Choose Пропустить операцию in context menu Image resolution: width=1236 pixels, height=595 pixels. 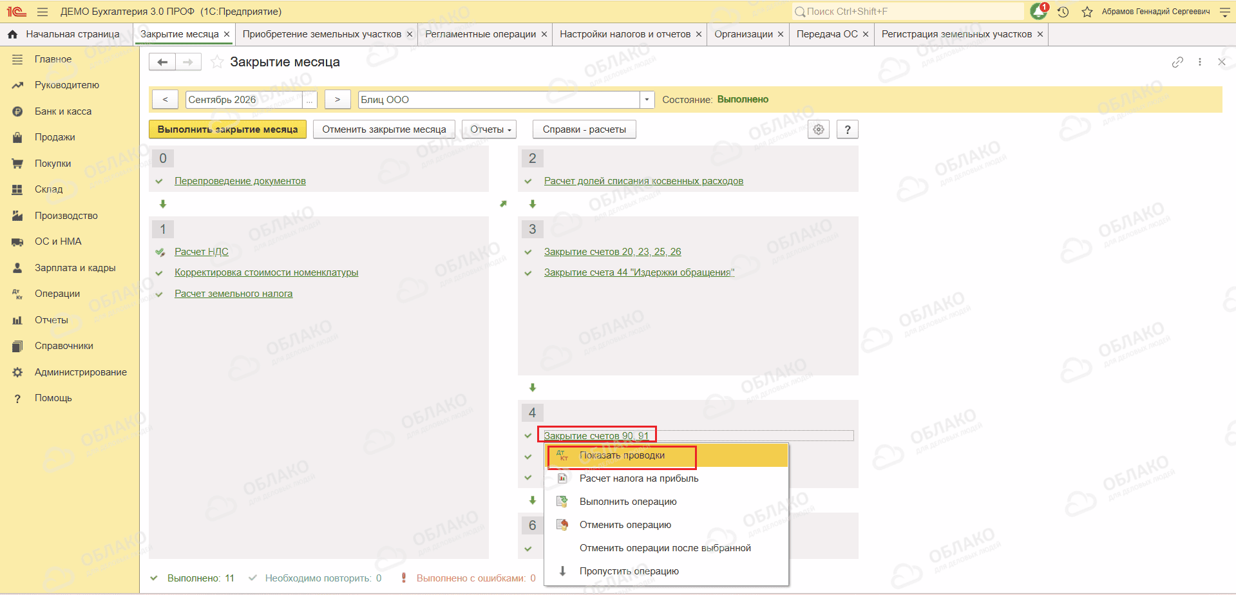coord(667,571)
